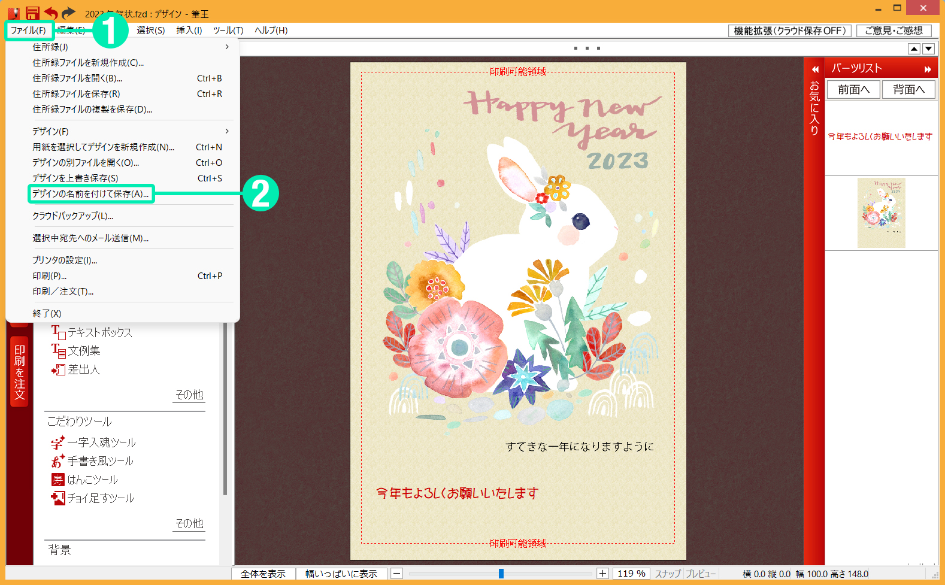945x585 pixels.
Task: Adjust the zoom slider handle
Action: coord(501,574)
